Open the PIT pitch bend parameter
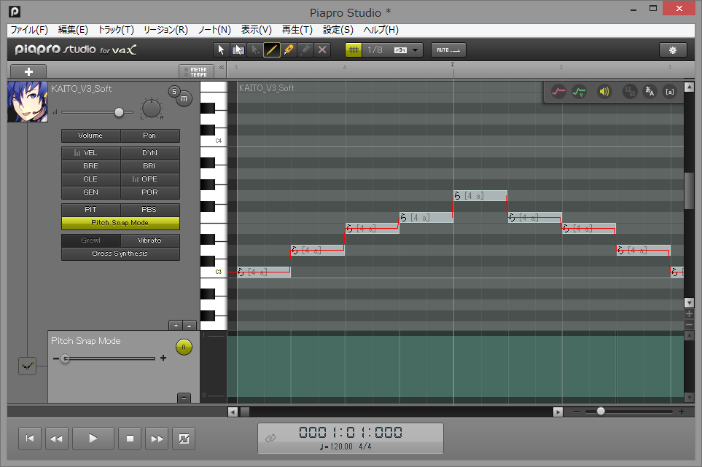 (x=91, y=209)
